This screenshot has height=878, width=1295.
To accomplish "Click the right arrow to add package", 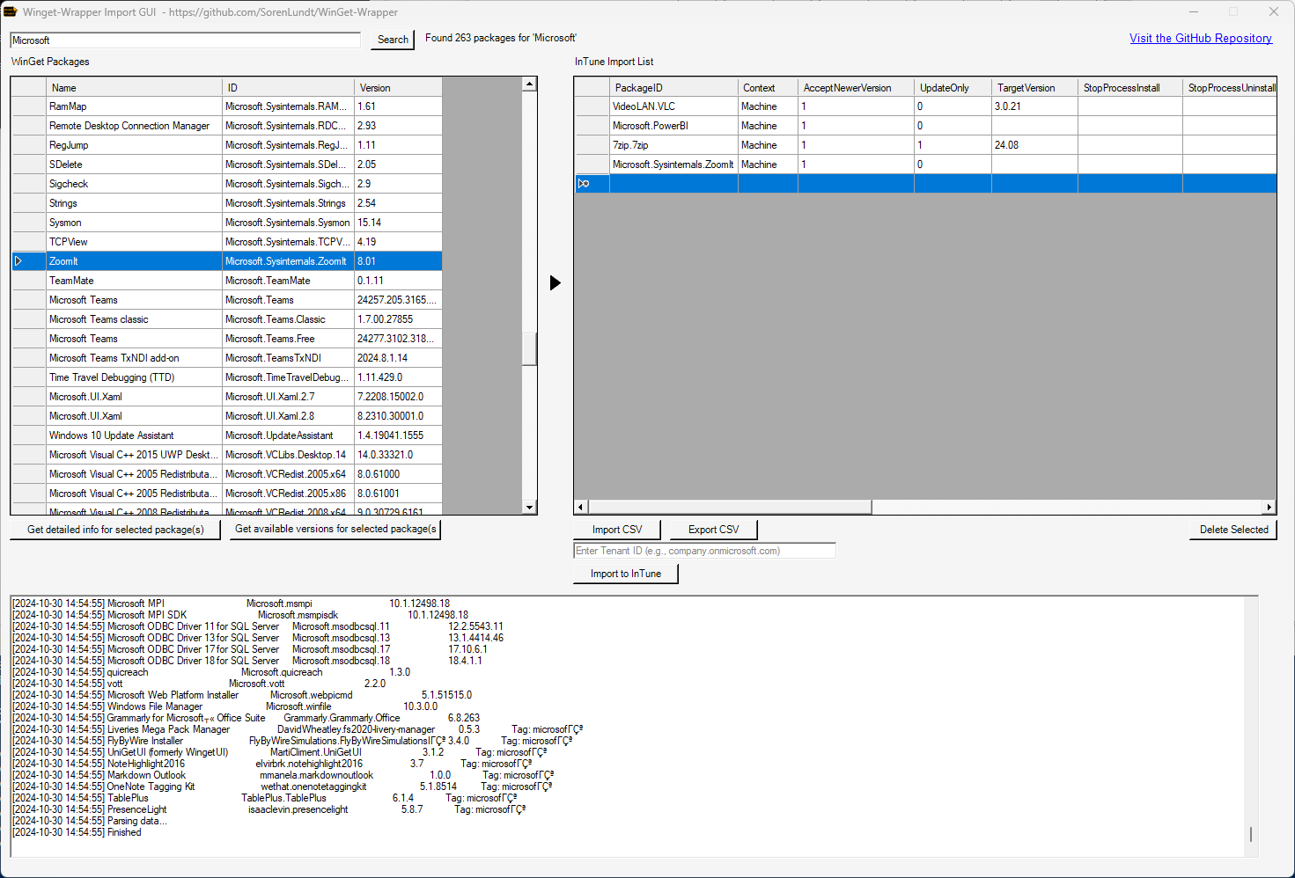I will (555, 282).
